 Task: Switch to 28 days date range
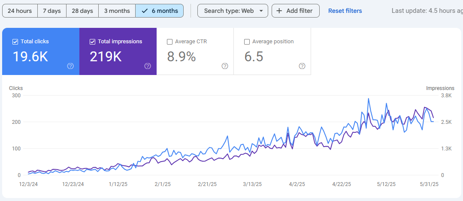coord(82,11)
